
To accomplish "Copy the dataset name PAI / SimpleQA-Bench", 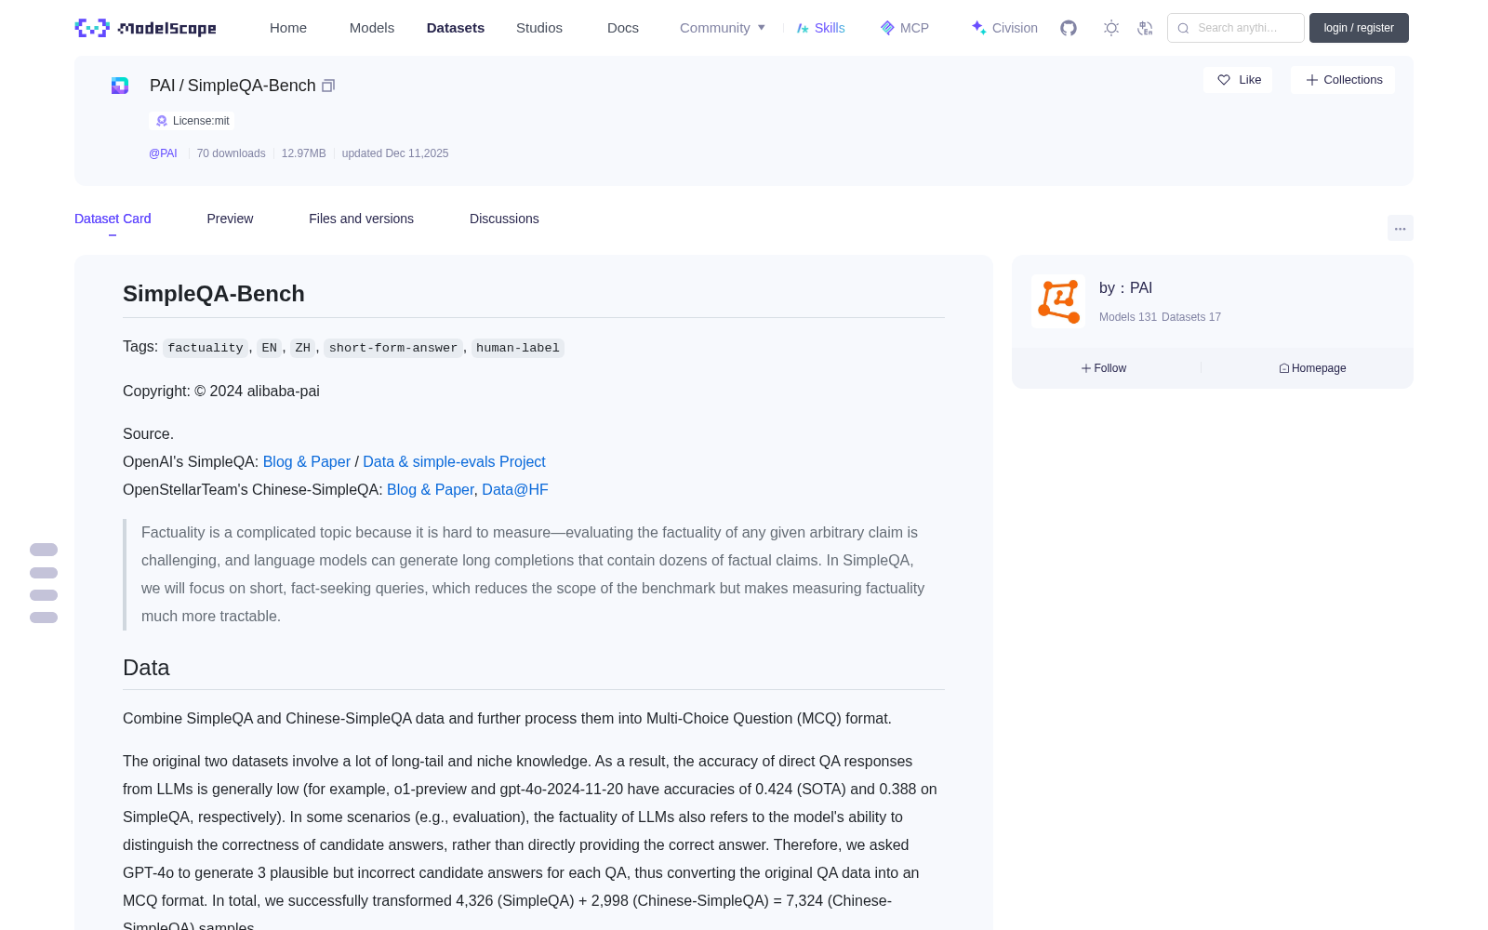I will point(328,86).
